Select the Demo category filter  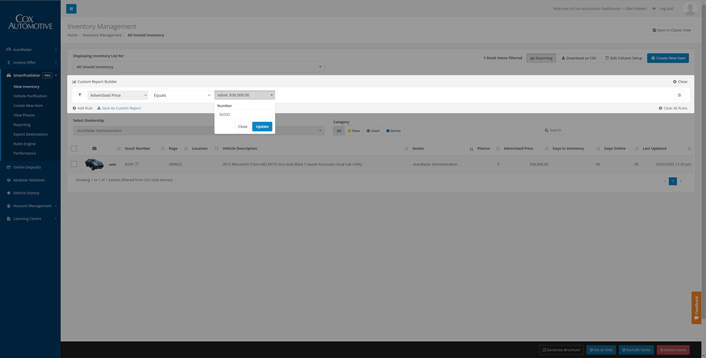[x=394, y=131]
